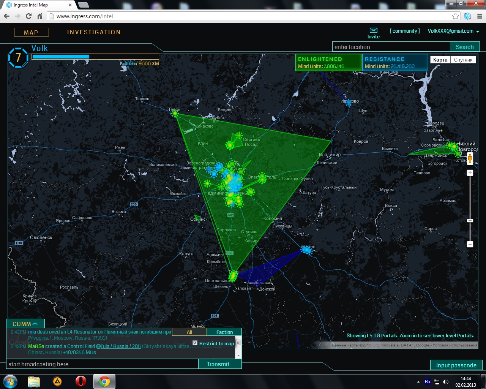Open the Ingress extension icon
This screenshot has height=389, width=486.
(x=467, y=16)
